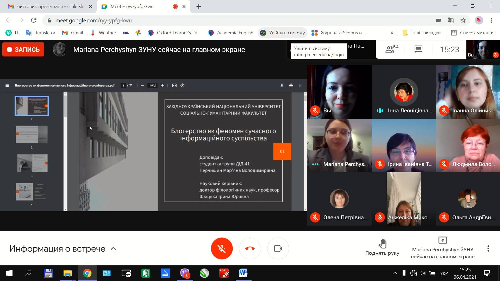This screenshot has width=500, height=281.
Task: Open Увійти в систему bookmark
Action: point(283,33)
